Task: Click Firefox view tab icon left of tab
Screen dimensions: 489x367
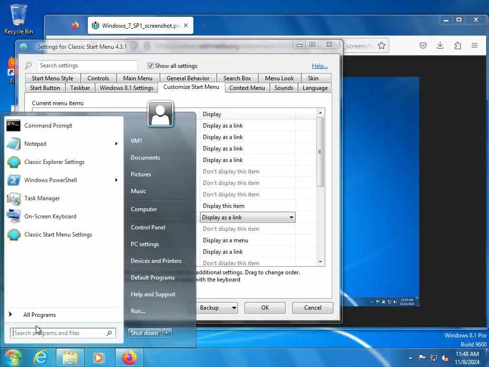Action: point(75,25)
